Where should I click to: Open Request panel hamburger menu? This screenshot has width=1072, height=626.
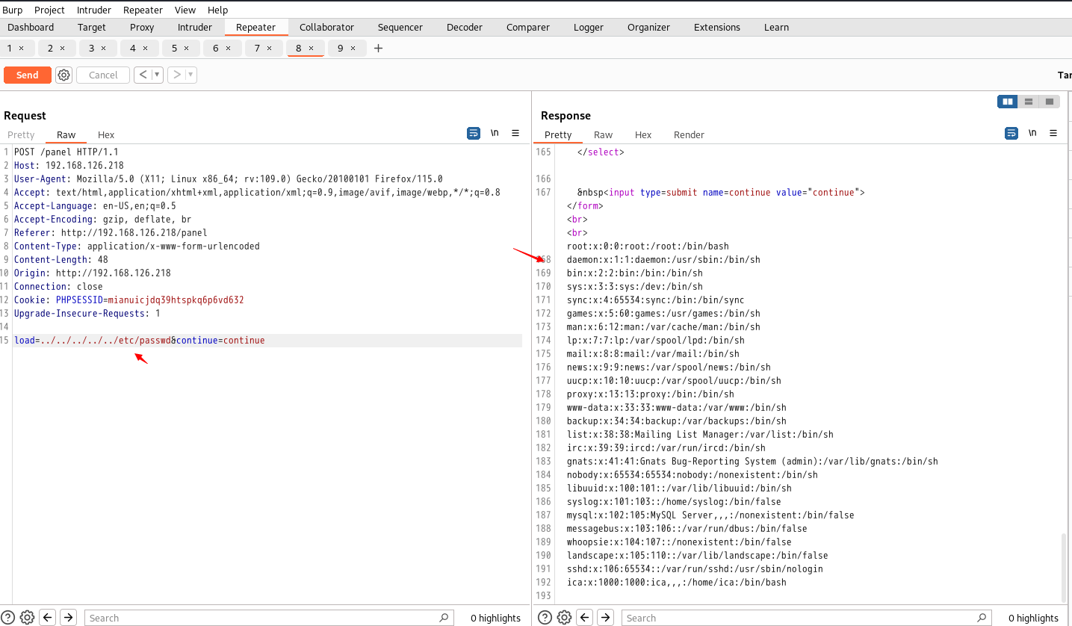[515, 133]
